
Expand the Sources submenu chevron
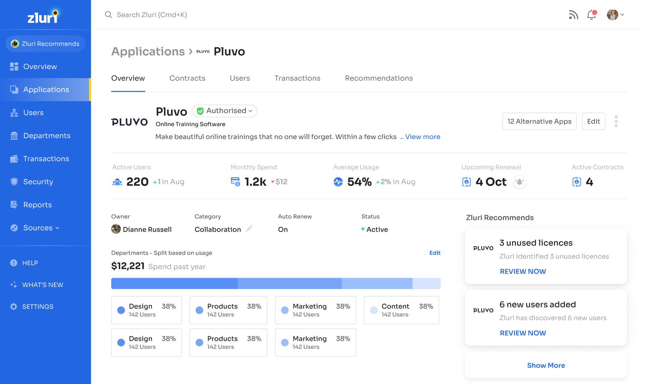point(57,228)
